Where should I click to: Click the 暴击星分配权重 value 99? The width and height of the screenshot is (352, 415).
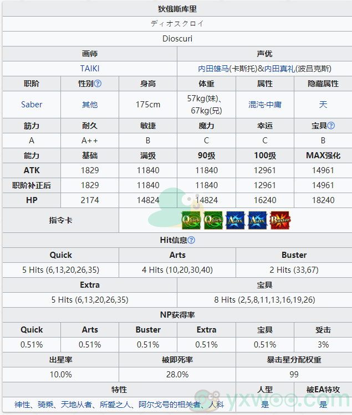pos(294,375)
